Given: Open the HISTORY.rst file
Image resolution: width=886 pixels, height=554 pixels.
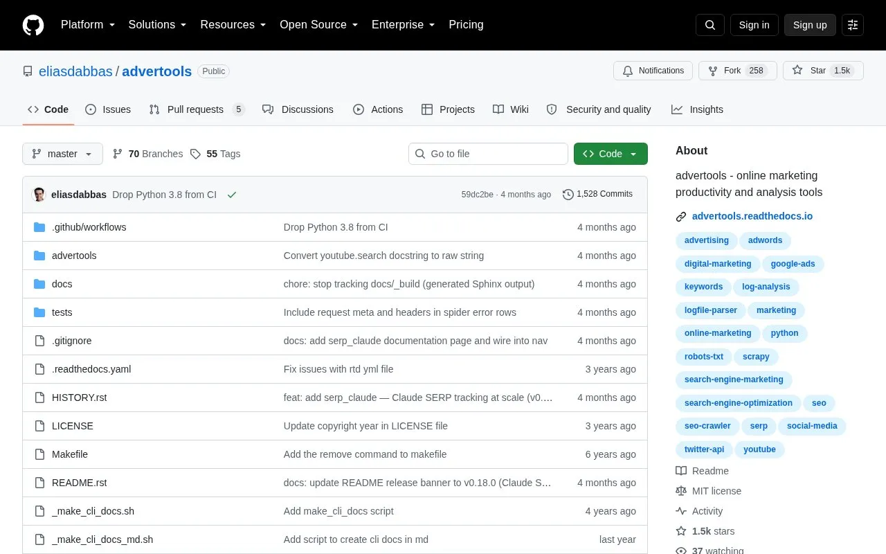Looking at the screenshot, I should tap(79, 397).
